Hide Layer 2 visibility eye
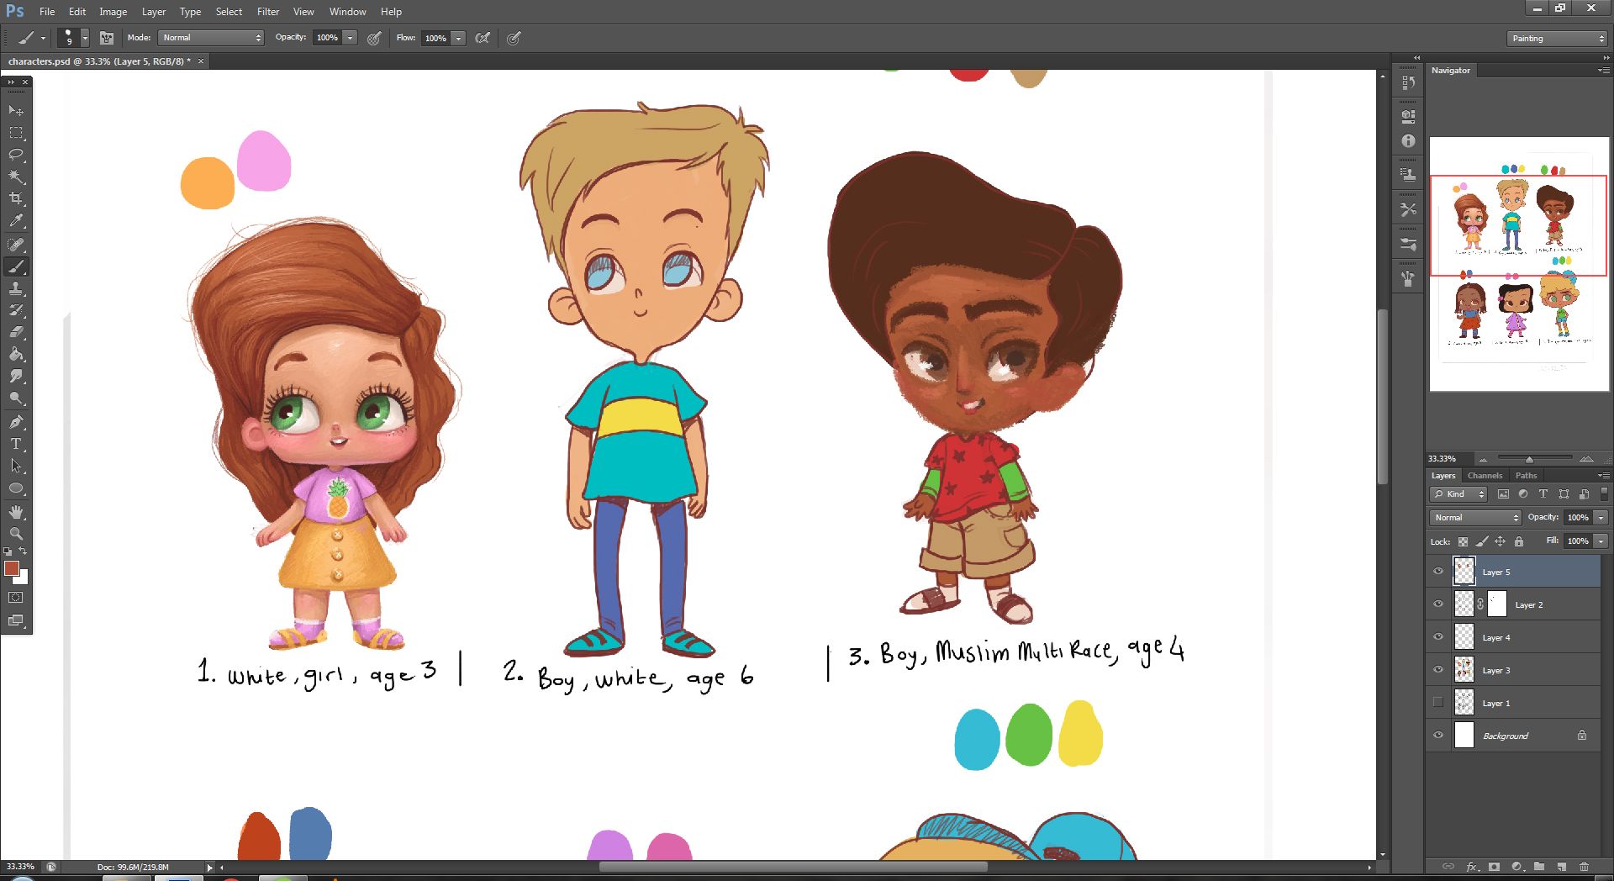This screenshot has height=881, width=1614. click(1437, 604)
